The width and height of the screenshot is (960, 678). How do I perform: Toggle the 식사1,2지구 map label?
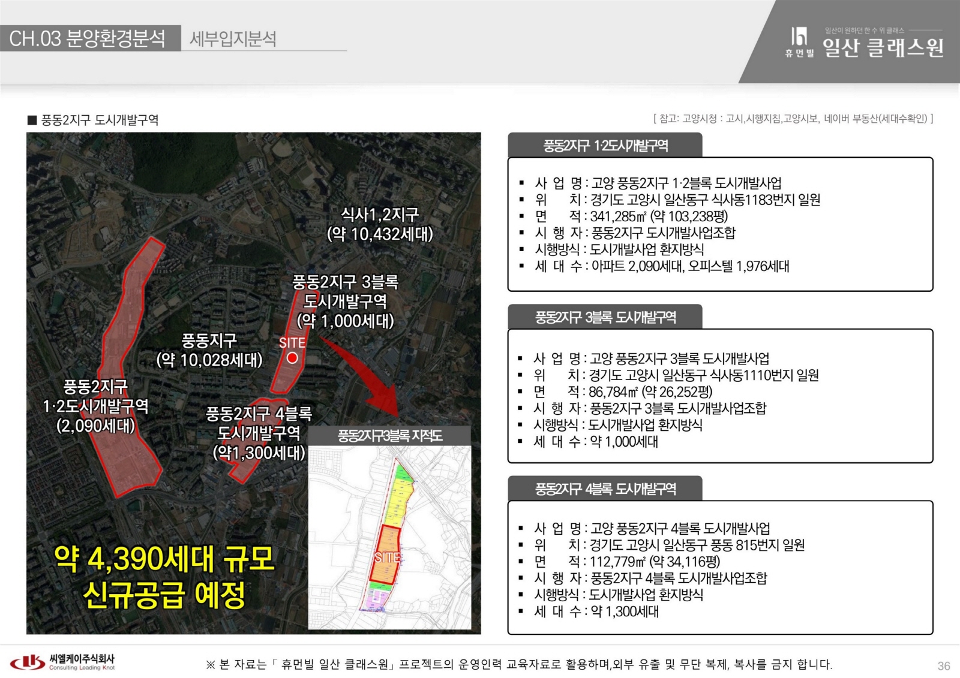[x=381, y=222]
